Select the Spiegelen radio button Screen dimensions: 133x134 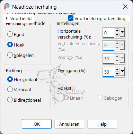(x=10, y=55)
